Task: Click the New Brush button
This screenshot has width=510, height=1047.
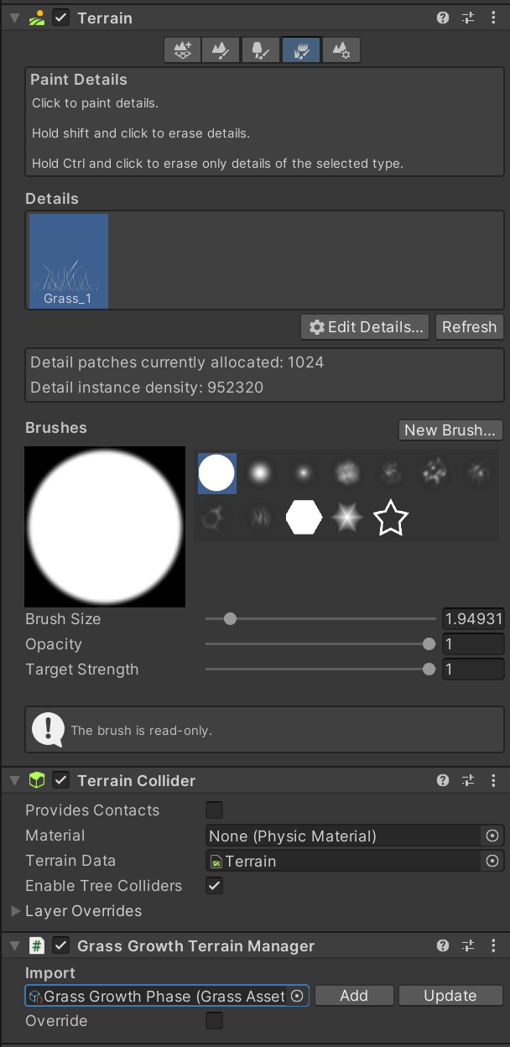Action: point(450,430)
